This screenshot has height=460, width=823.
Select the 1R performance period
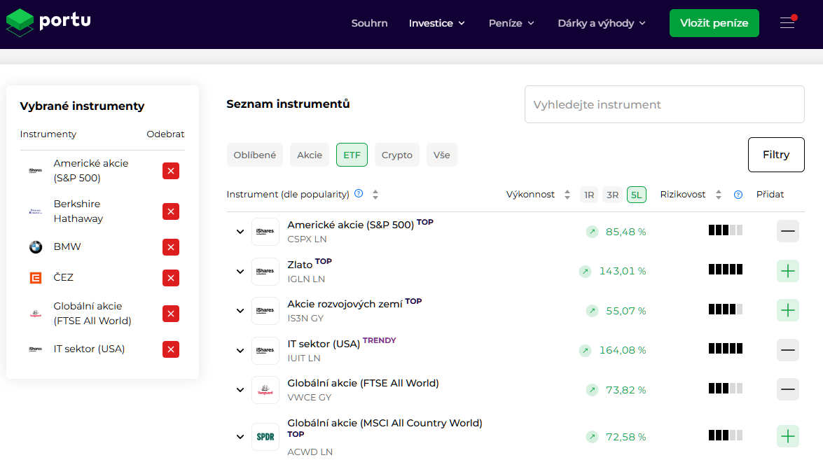589,195
